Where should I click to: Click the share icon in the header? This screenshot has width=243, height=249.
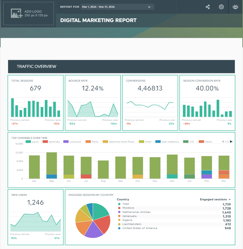tap(207, 7)
